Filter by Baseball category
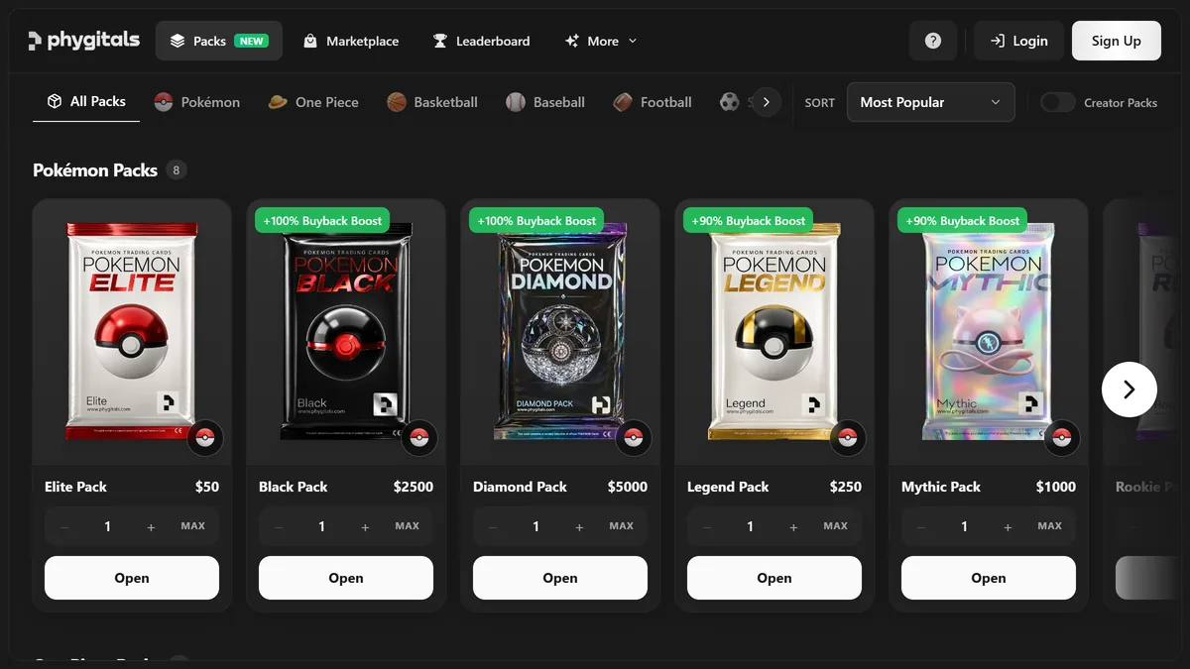1190x669 pixels. coord(545,102)
